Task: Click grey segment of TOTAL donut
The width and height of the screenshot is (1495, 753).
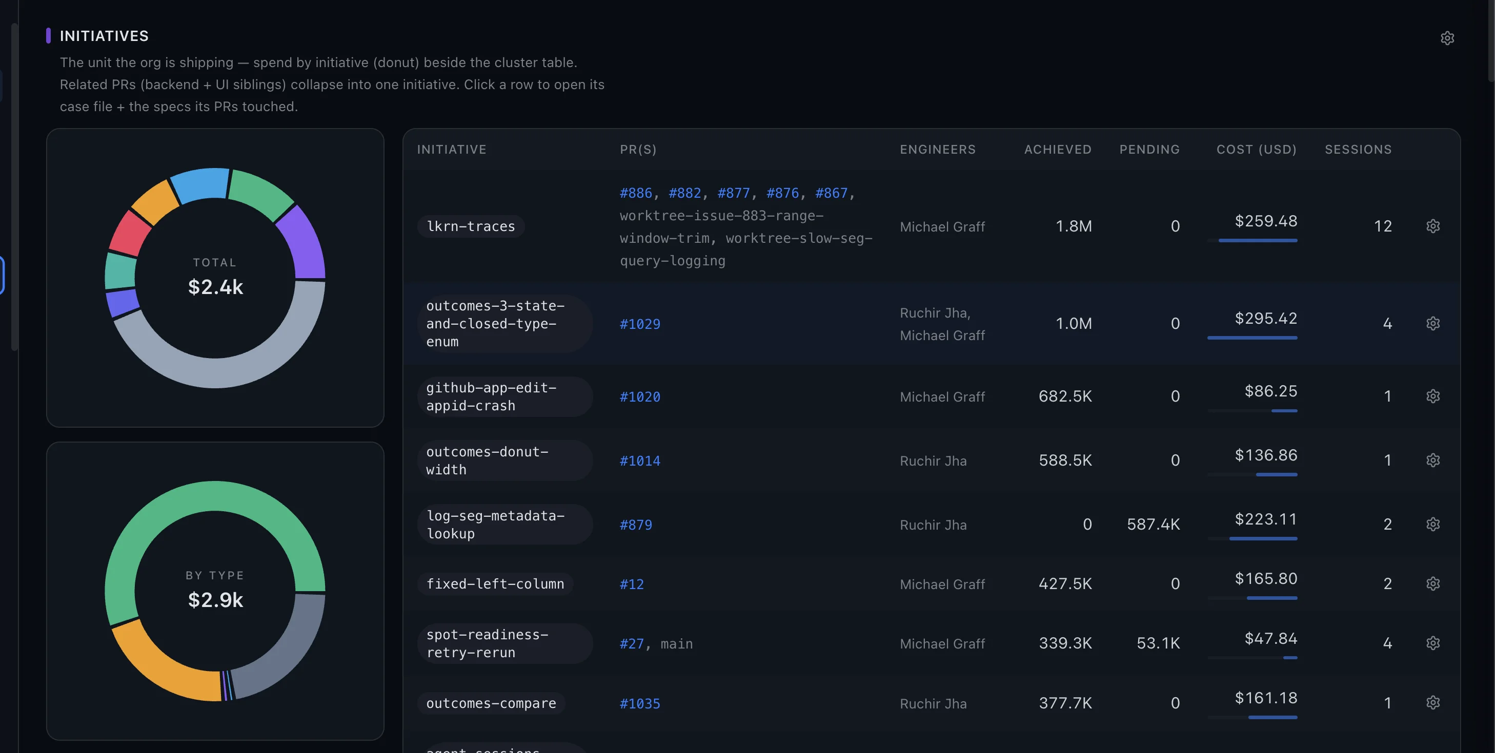Action: coord(232,371)
